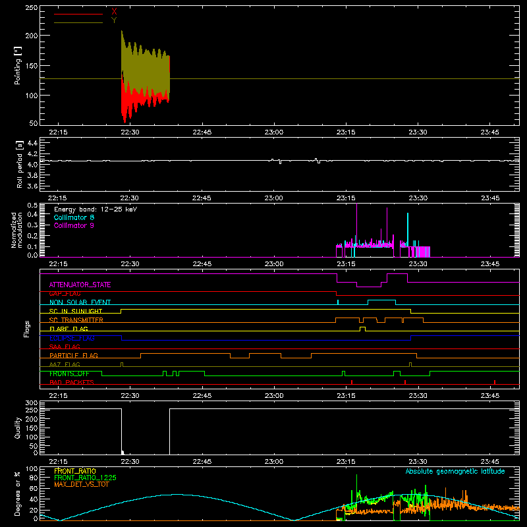Click the ATTENUATOR_STATE flag label
Image resolution: width=527 pixels, height=527 pixels.
pyautogui.click(x=80, y=285)
